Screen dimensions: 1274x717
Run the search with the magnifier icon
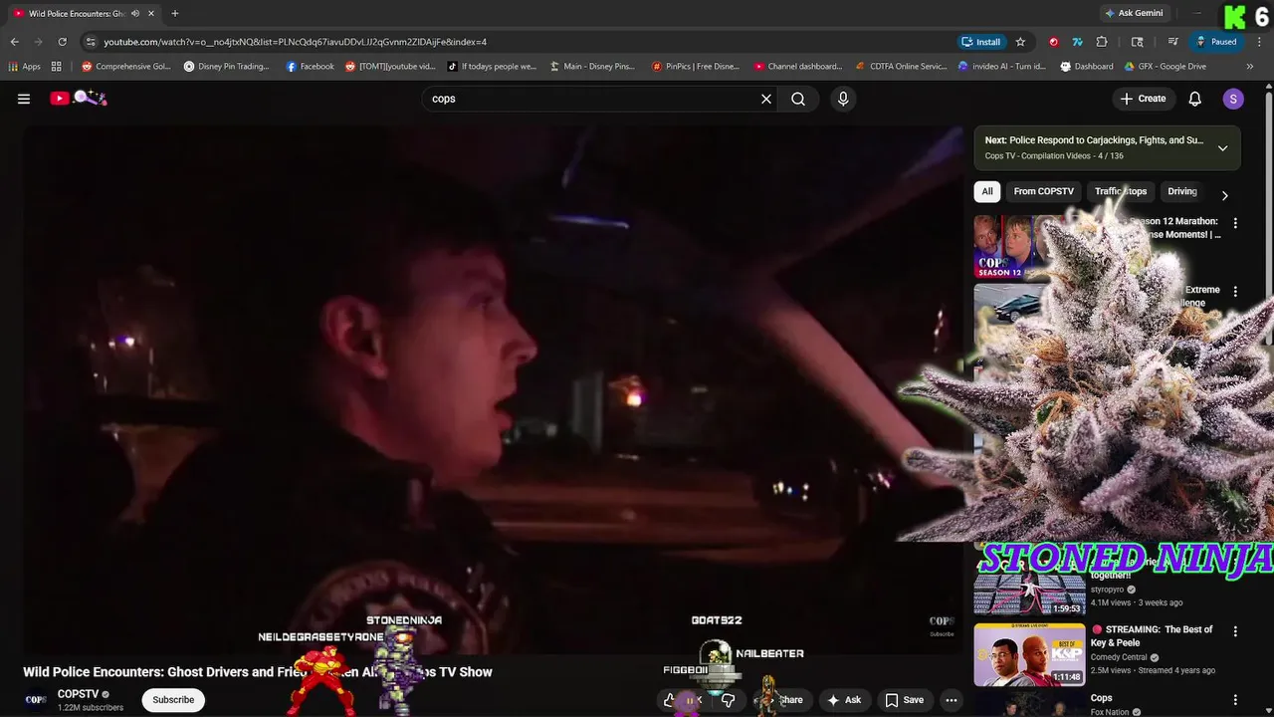coord(798,99)
